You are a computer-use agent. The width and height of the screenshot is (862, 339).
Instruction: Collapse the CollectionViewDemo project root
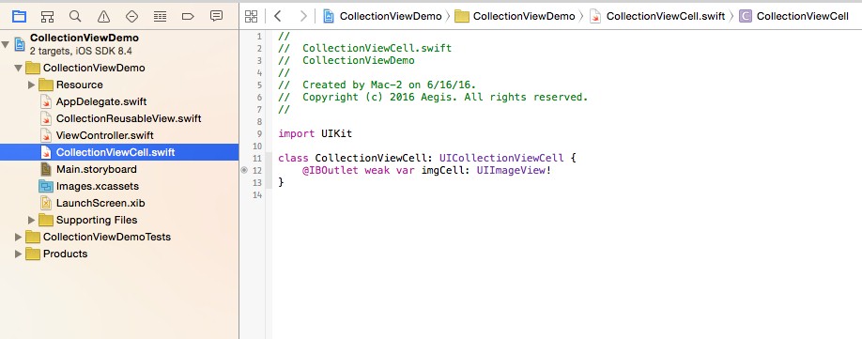click(6, 44)
